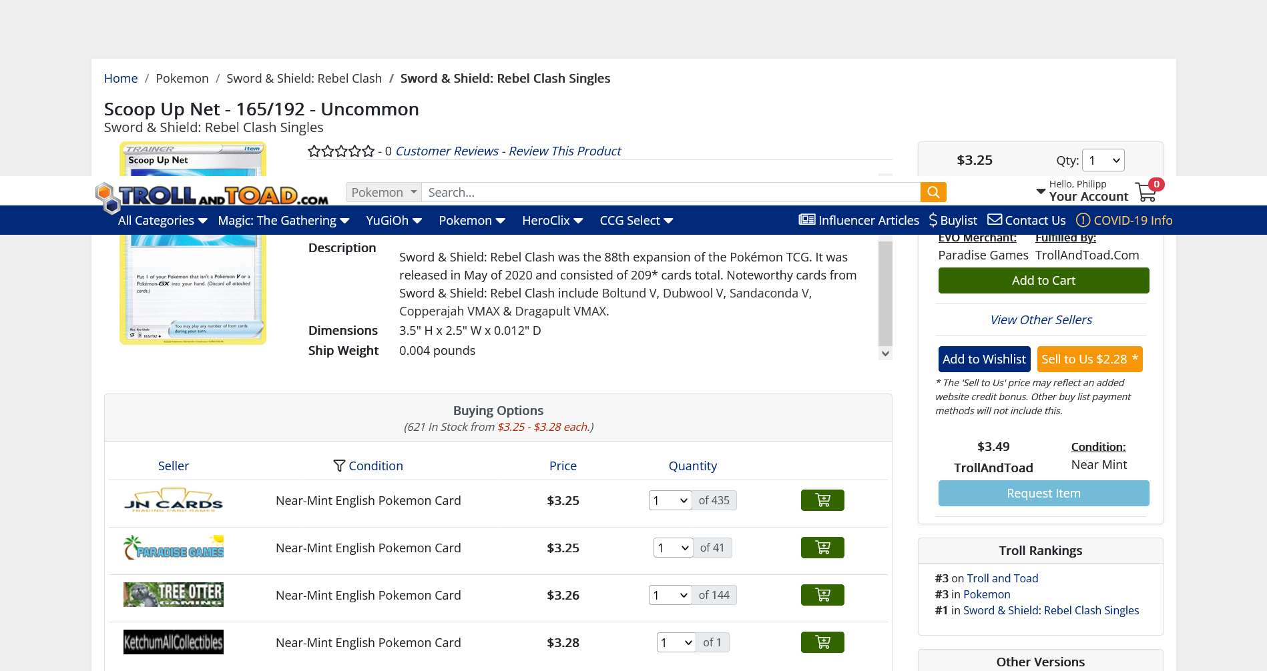This screenshot has height=671, width=1267.
Task: Click the description scrollbar down arrow
Action: [x=885, y=354]
